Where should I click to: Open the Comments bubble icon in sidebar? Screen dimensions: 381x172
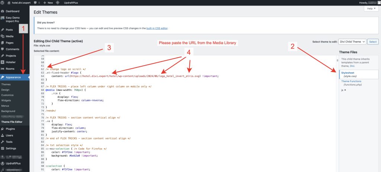(3, 49)
